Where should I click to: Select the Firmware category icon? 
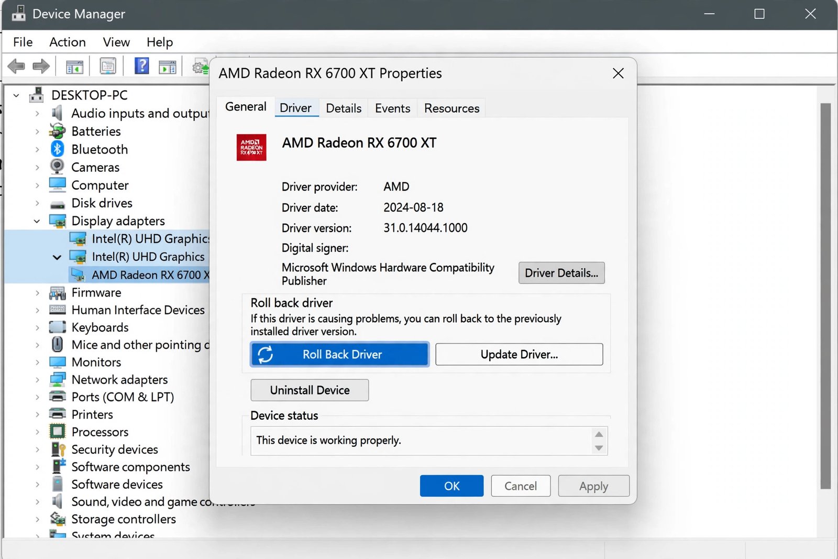click(x=57, y=292)
